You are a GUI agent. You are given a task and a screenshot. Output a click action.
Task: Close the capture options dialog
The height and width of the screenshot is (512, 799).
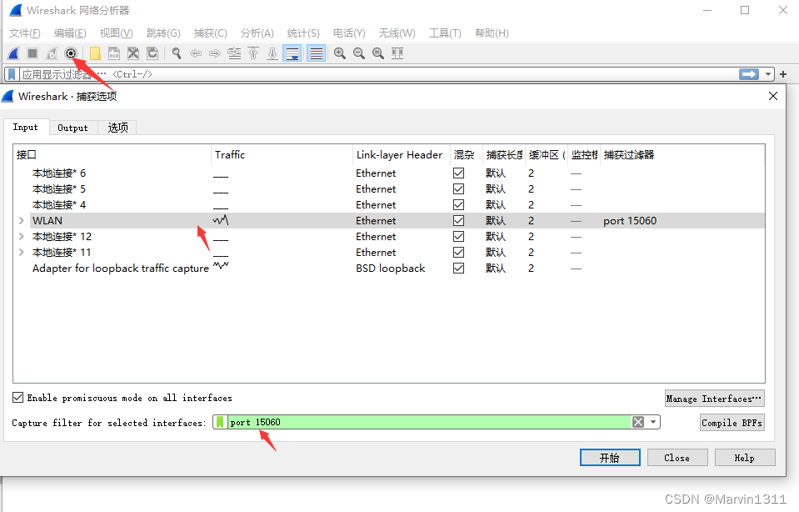[x=773, y=96]
